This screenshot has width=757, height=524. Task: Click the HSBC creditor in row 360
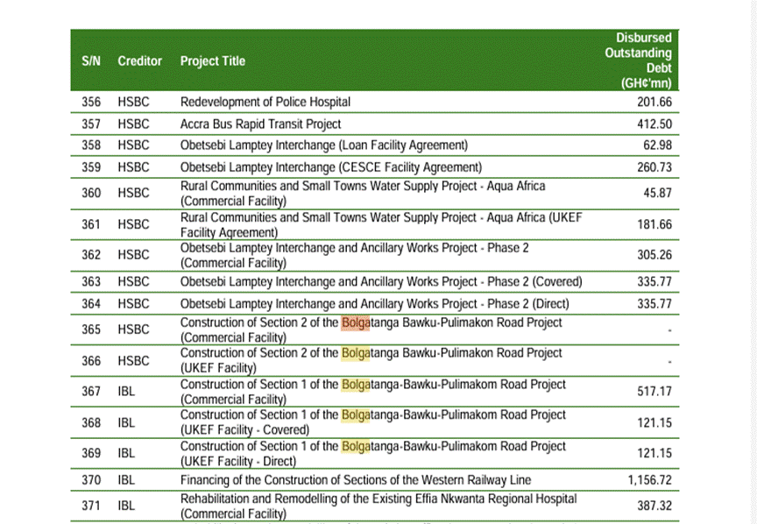click(133, 193)
